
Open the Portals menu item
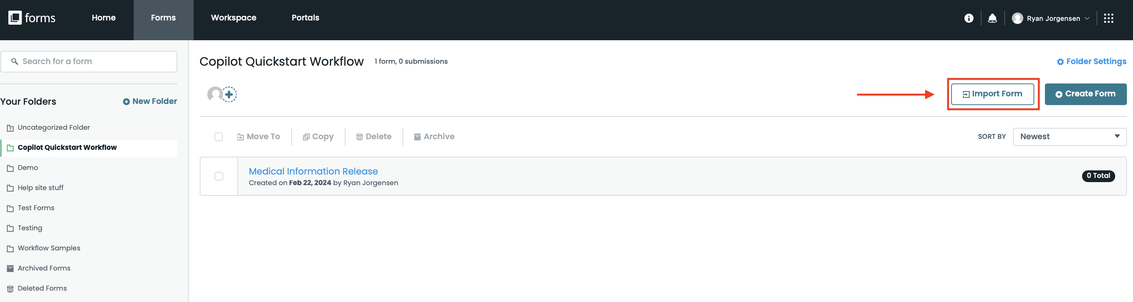click(305, 17)
